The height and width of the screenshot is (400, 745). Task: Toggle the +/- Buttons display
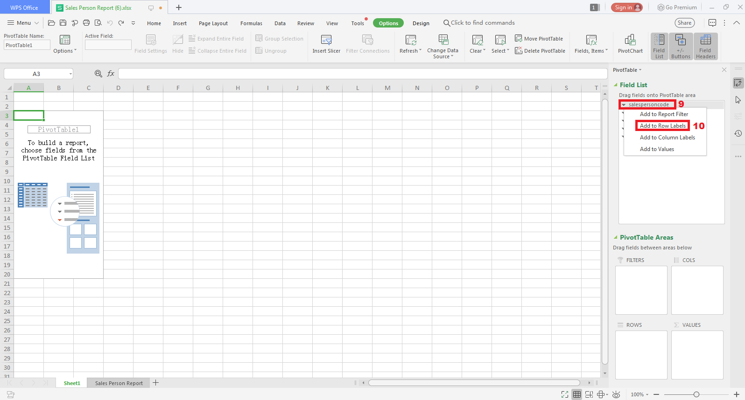click(680, 46)
